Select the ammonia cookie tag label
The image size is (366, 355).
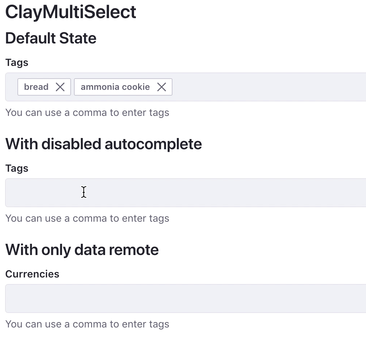click(x=115, y=87)
